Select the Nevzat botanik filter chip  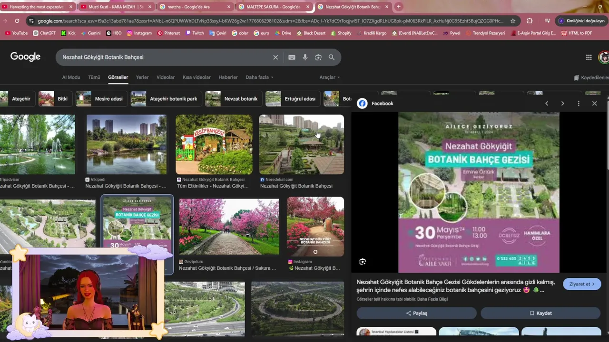click(x=233, y=99)
